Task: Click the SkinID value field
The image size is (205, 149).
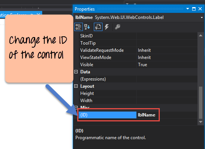Action: tap(167, 36)
